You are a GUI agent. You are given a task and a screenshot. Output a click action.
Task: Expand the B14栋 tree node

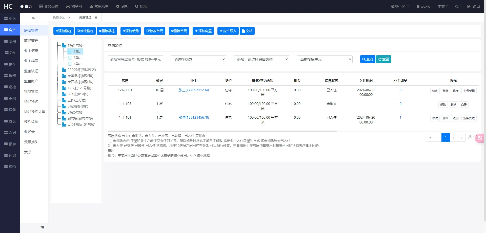pos(58,94)
